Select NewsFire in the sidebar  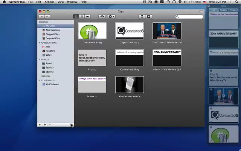point(50,51)
